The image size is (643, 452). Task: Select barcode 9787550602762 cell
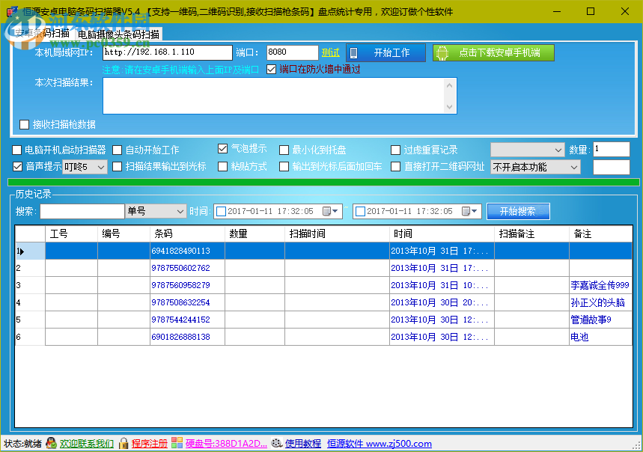187,268
